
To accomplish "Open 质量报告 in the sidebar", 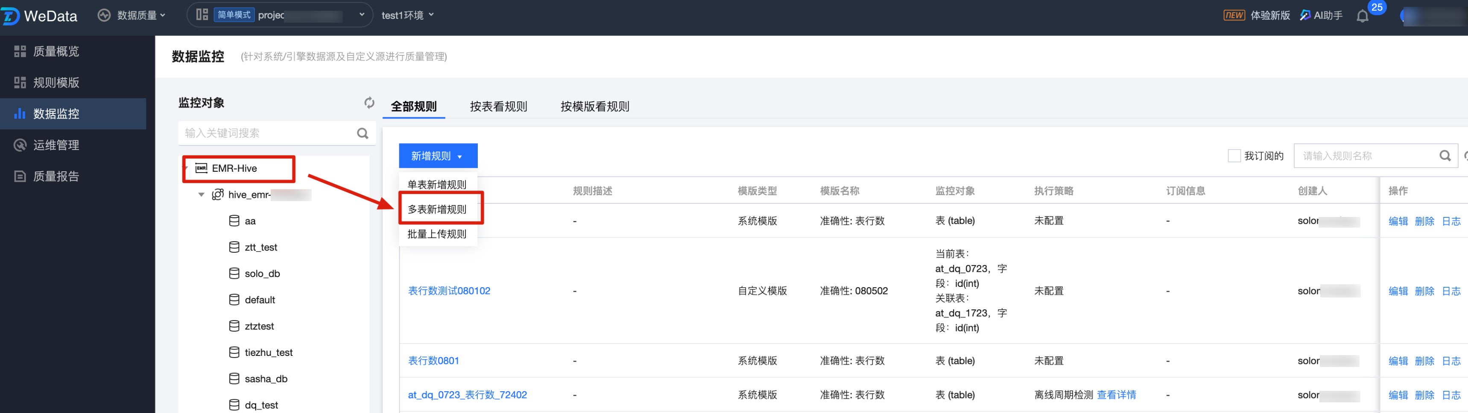I will coord(56,176).
